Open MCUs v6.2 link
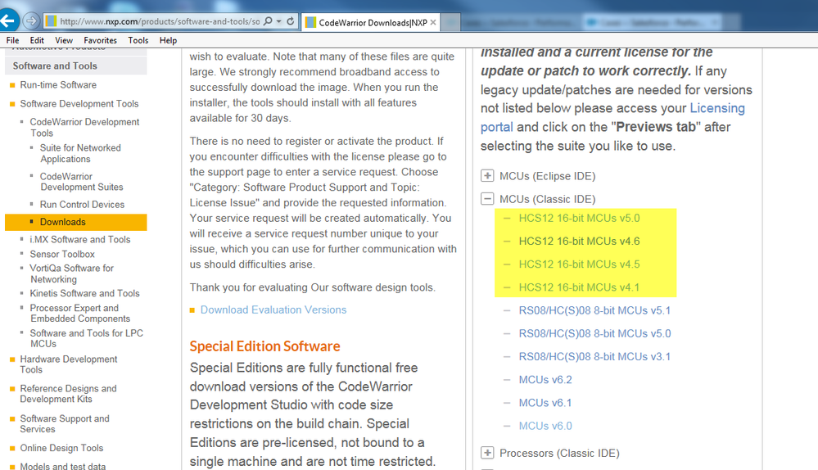The image size is (818, 470). (x=545, y=380)
